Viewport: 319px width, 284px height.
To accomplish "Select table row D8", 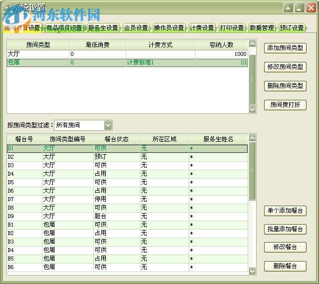I will 127,208.
